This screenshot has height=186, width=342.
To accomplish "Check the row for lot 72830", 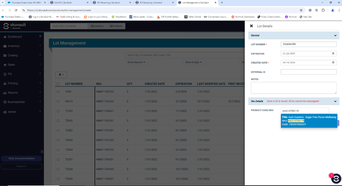I will 58,121.
